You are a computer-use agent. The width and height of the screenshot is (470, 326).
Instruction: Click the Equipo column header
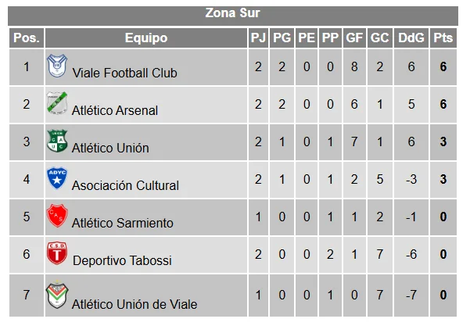145,38
